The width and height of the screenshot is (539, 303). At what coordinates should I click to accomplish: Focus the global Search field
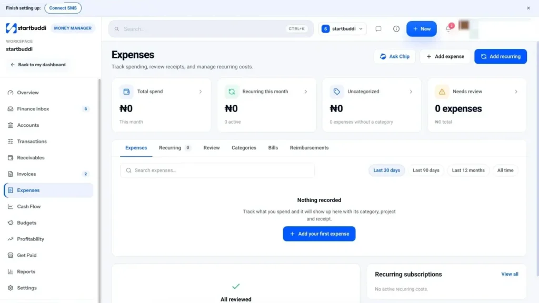[211, 29]
